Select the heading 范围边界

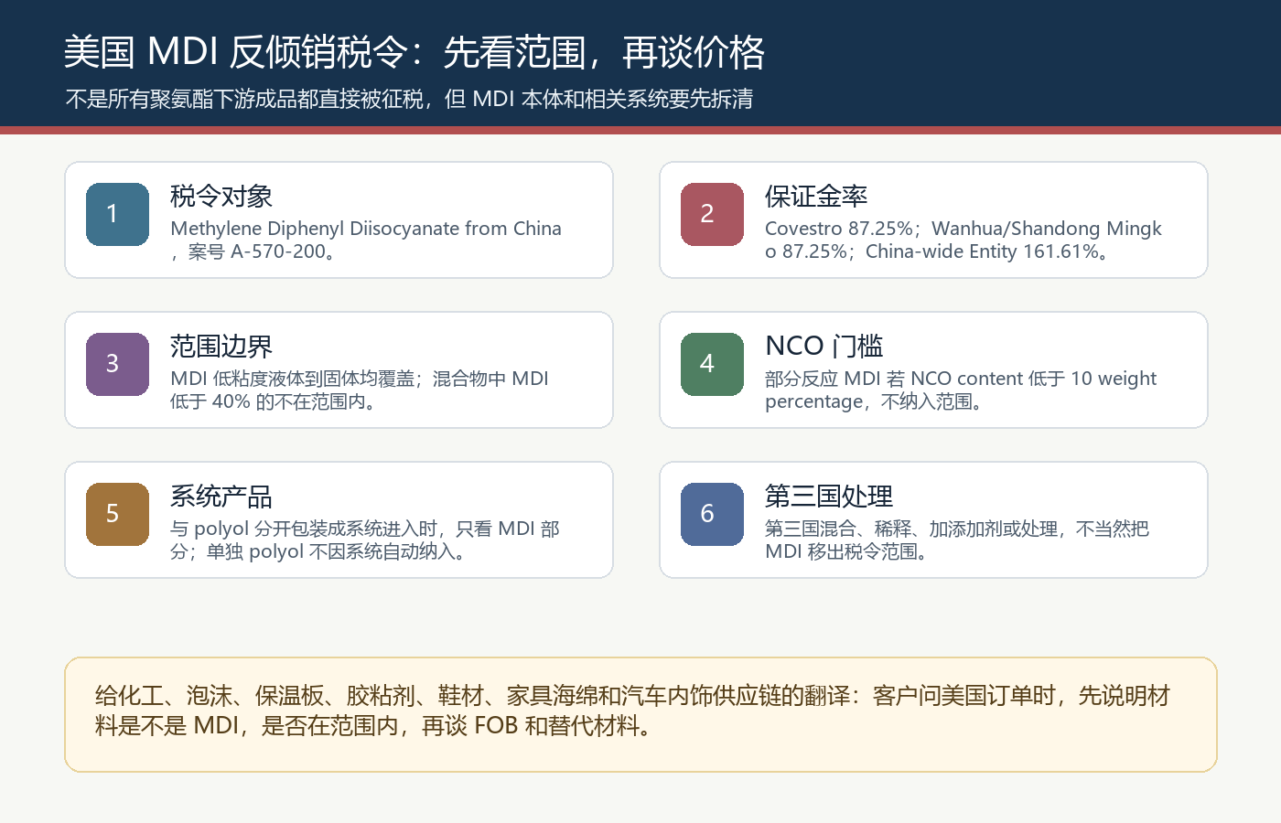pyautogui.click(x=221, y=346)
